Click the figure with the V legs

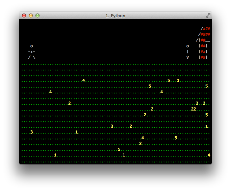coord(187,52)
